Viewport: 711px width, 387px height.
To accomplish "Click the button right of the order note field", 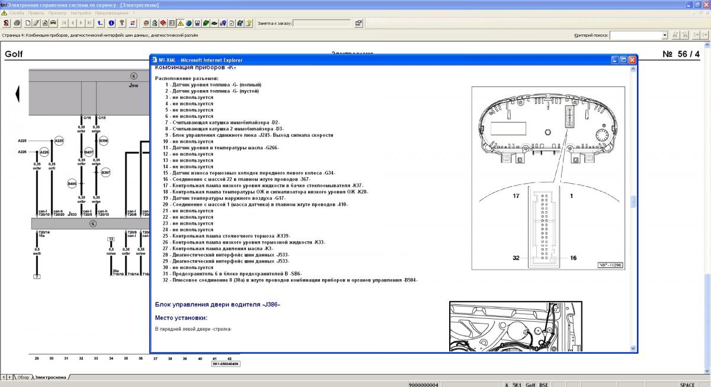I will point(358,24).
